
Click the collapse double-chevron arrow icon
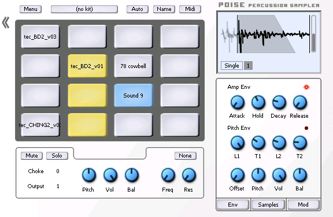click(6, 23)
